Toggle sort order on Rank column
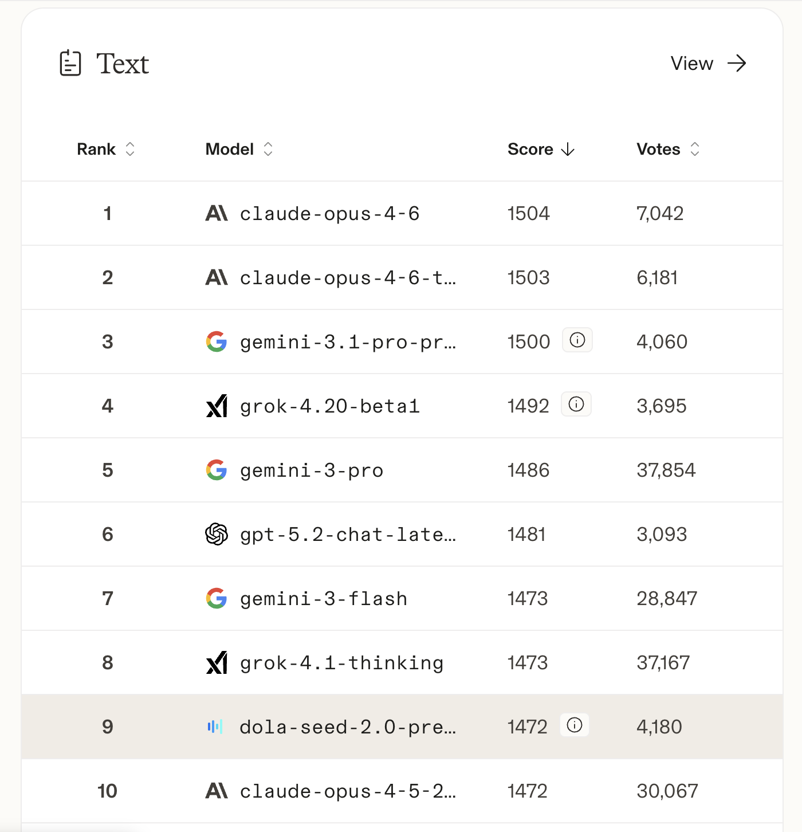This screenshot has width=802, height=832. (x=130, y=150)
